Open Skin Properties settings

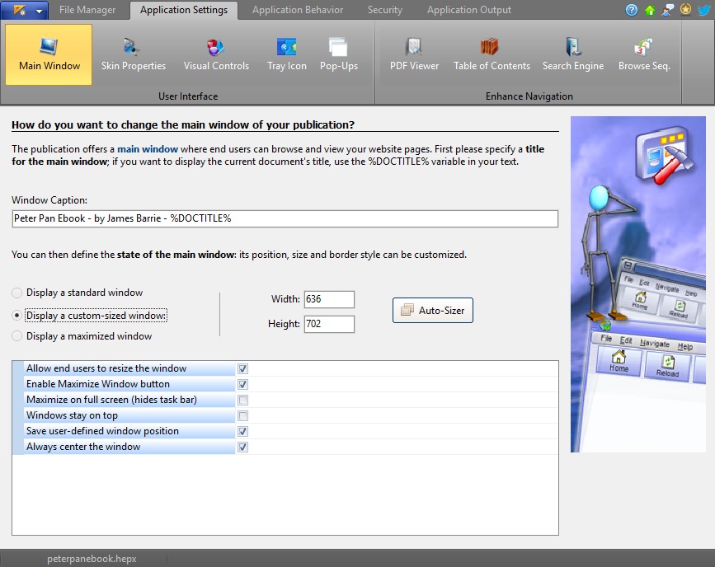click(133, 54)
